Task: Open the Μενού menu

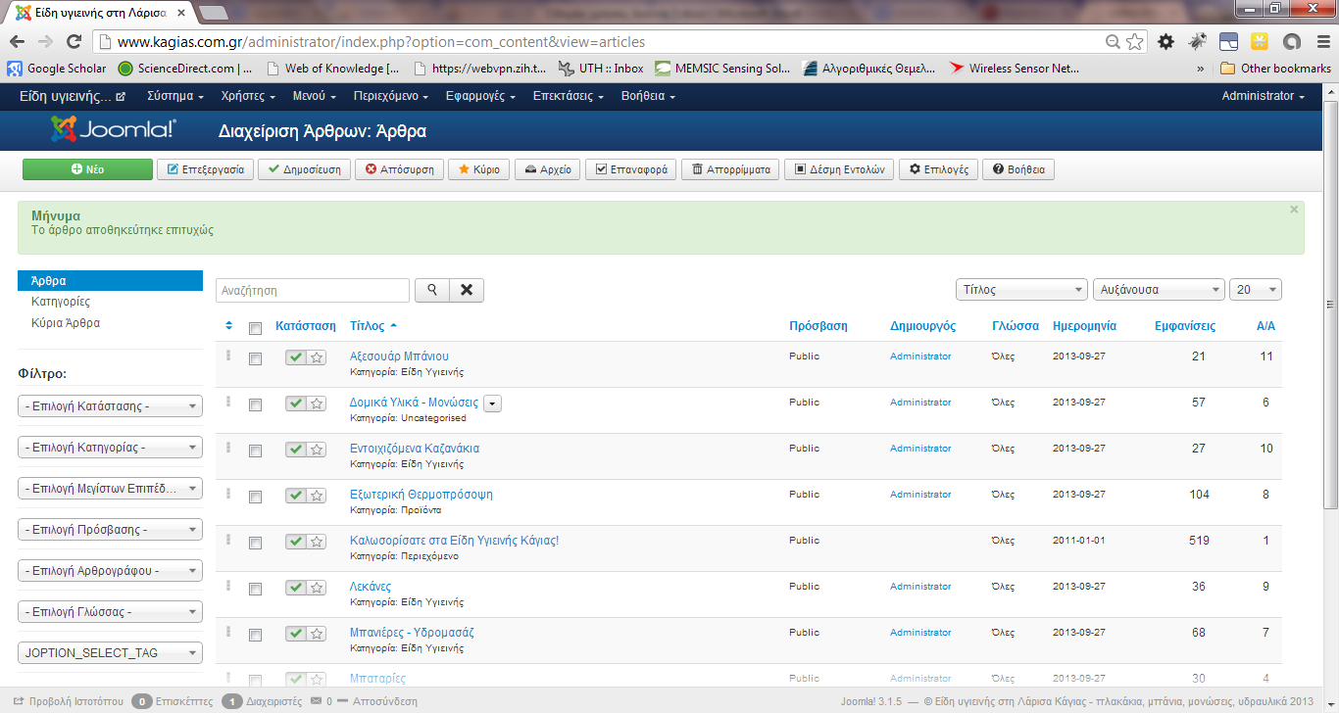Action: (315, 96)
